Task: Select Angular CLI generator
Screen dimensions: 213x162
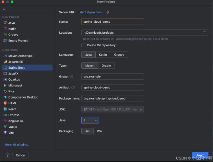Action: point(27,121)
